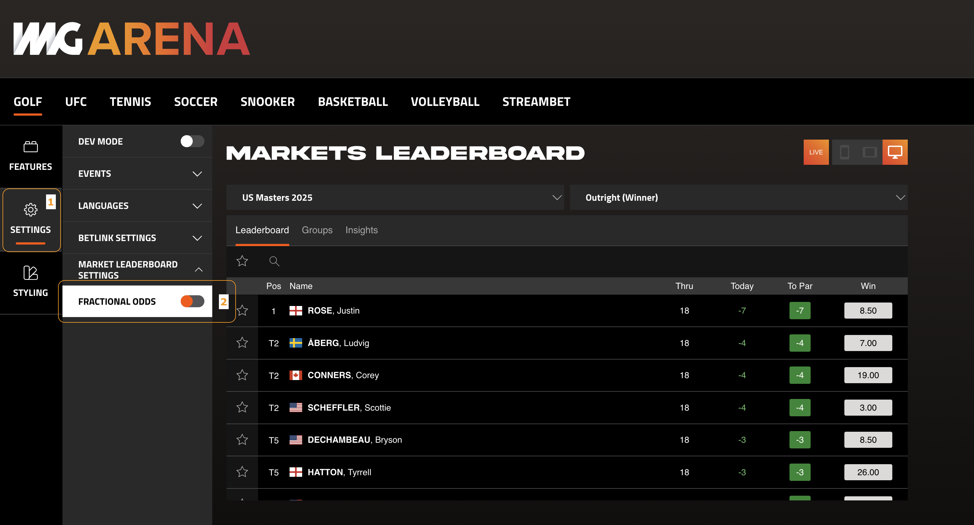Star Scottie Scheffler as favorite
The width and height of the screenshot is (974, 525).
coord(242,407)
